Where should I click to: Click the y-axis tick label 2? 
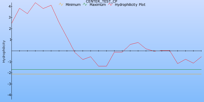coord(9,29)
